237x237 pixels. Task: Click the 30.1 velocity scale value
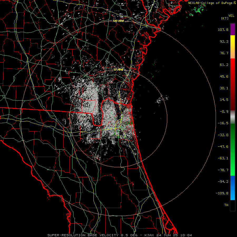(x=224, y=88)
